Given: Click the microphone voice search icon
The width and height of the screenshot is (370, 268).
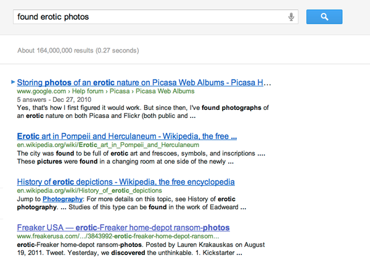Looking at the screenshot, I should click(291, 17).
